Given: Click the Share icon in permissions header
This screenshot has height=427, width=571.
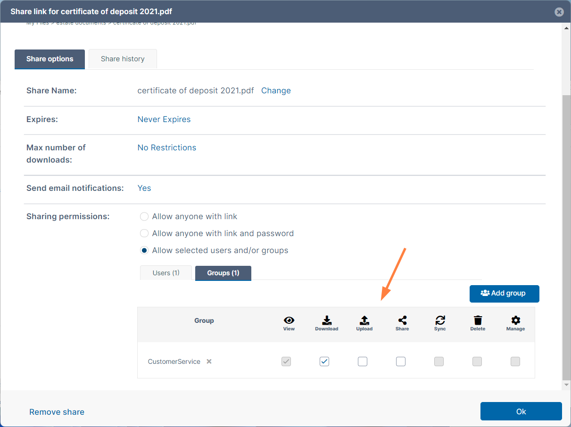Looking at the screenshot, I should click(x=402, y=320).
